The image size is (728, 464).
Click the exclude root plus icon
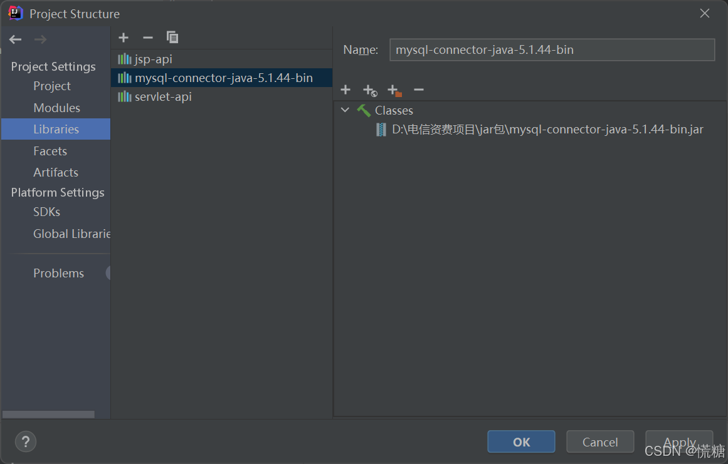click(394, 90)
